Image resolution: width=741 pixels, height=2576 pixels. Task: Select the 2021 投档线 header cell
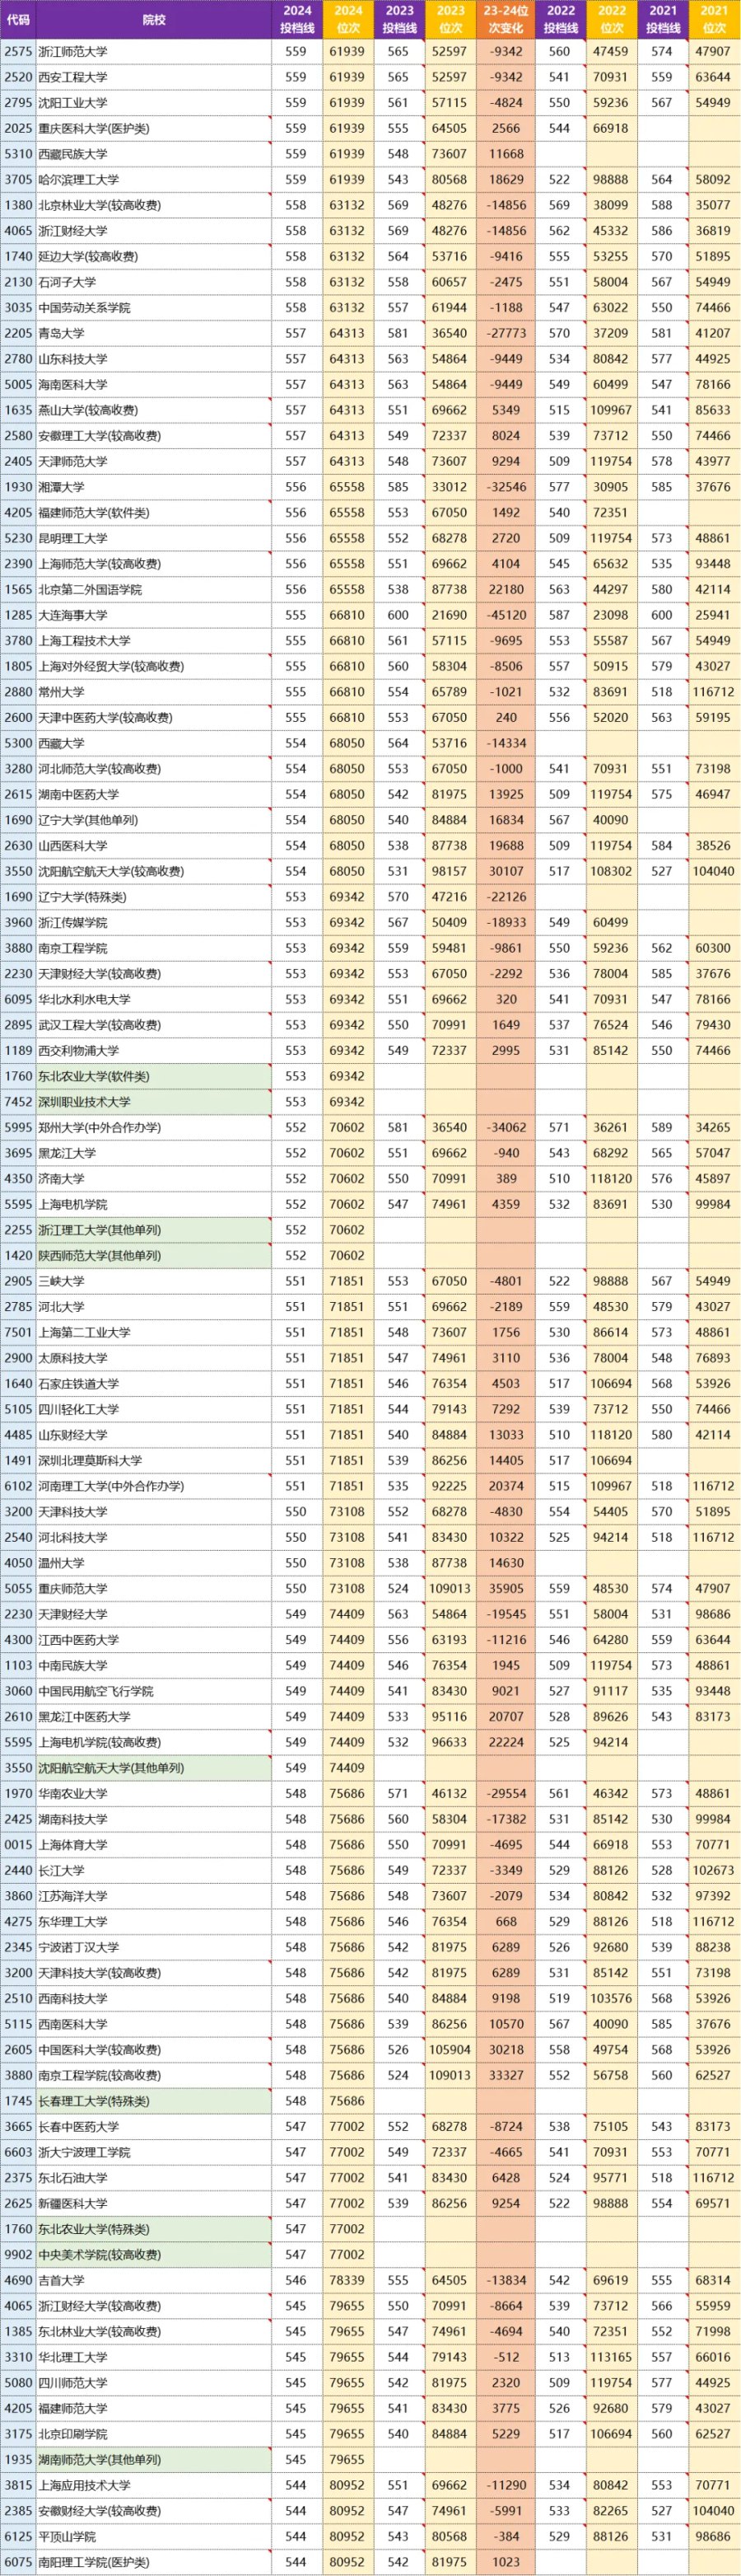(663, 19)
